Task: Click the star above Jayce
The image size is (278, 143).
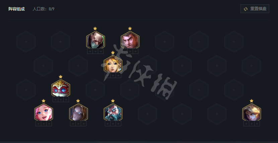Action: point(130,28)
